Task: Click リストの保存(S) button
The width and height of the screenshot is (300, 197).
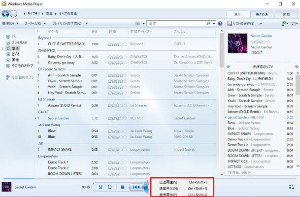Action: tap(241, 24)
